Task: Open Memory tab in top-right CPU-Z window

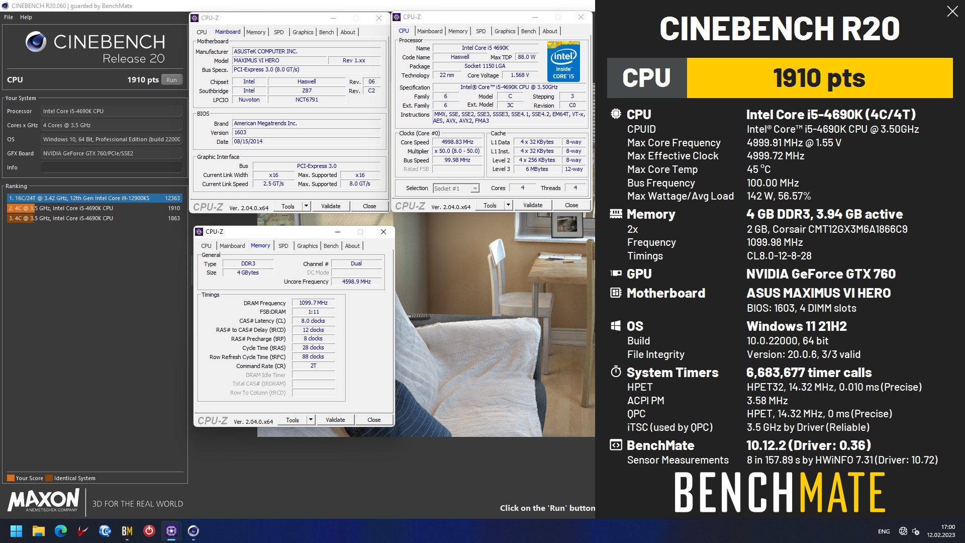Action: coord(458,31)
